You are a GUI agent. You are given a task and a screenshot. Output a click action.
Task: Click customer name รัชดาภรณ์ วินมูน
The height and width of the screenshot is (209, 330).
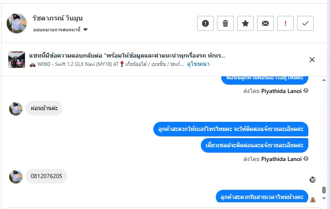pos(58,18)
